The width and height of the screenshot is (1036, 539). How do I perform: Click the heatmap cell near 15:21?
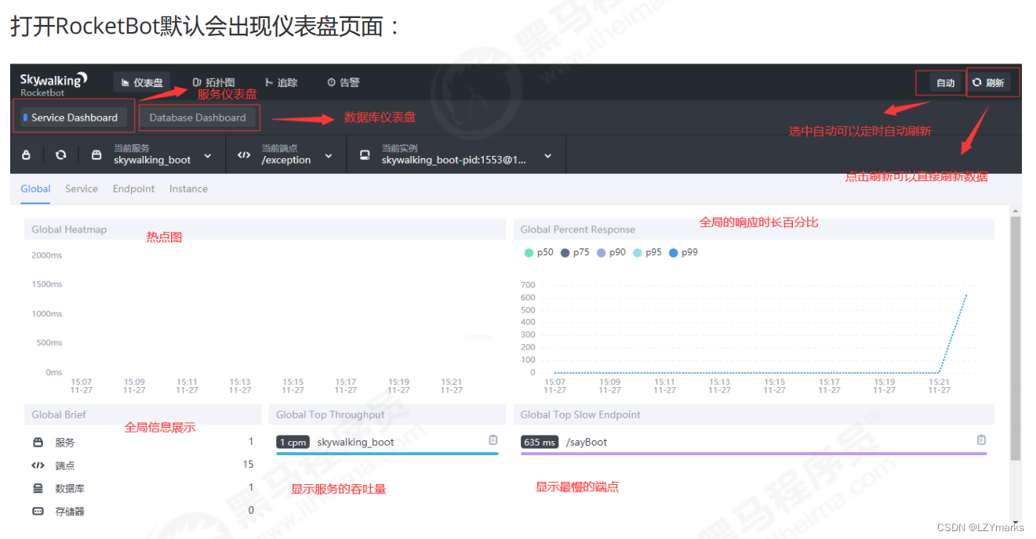point(478,338)
